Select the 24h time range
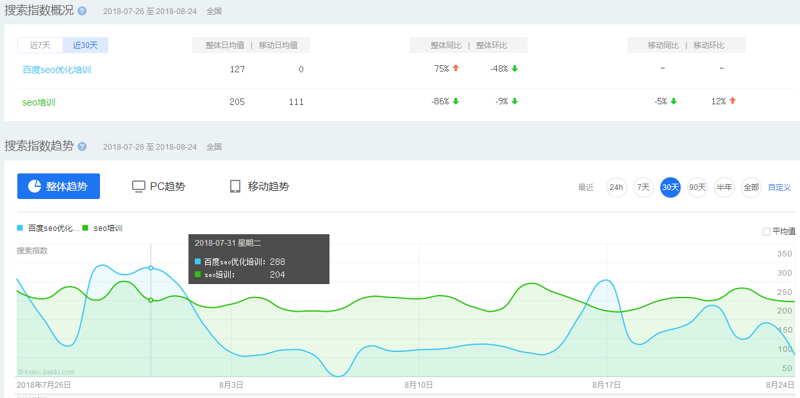The image size is (800, 398). tap(616, 187)
